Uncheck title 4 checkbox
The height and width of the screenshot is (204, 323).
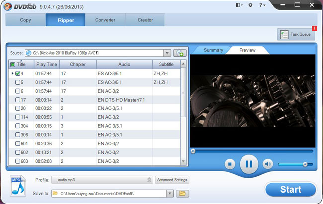point(18,73)
